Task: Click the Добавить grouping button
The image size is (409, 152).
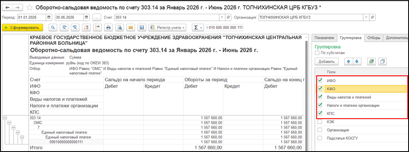Action: point(327,62)
